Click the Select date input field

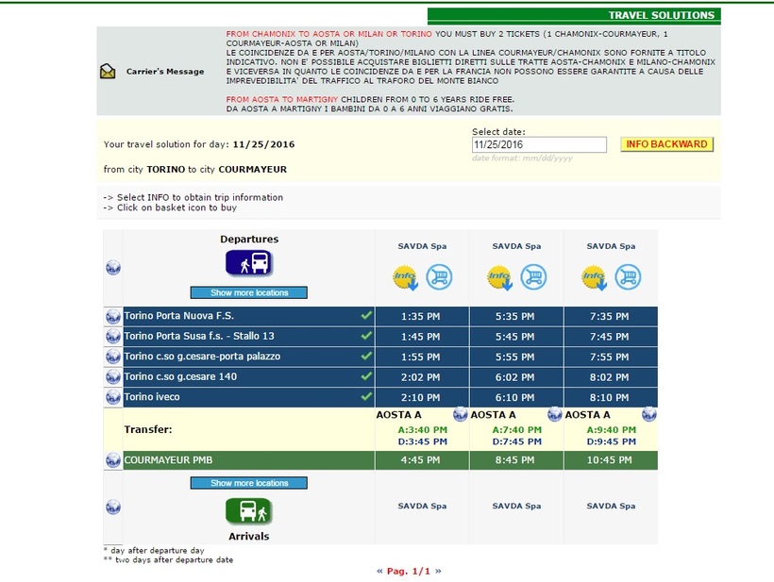coord(539,144)
